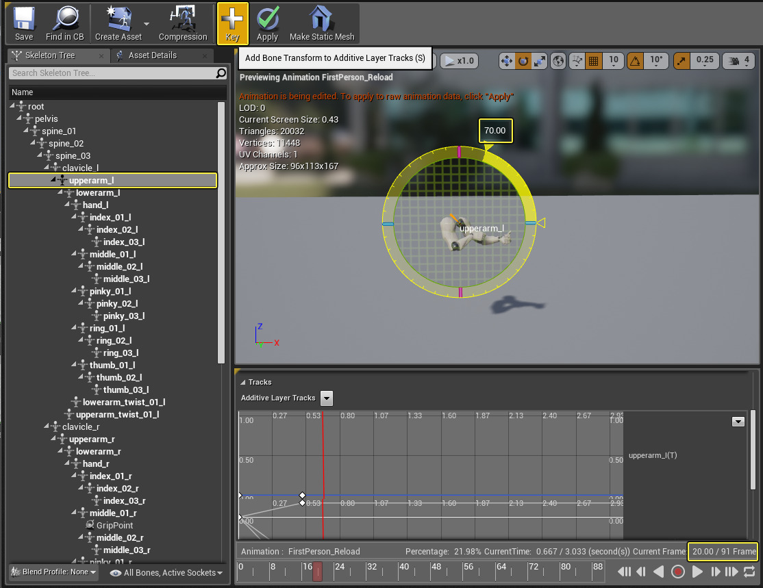Click the All Bones, Active Sockets filter
The image size is (763, 588).
pos(168,572)
